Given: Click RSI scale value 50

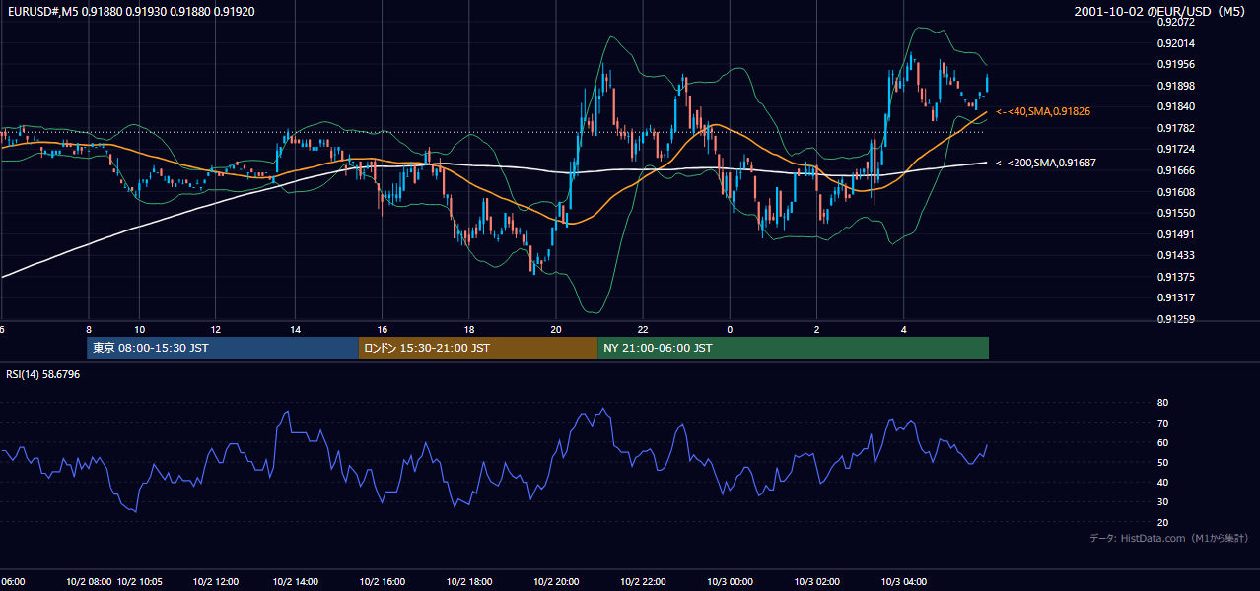Looking at the screenshot, I should (x=1162, y=462).
